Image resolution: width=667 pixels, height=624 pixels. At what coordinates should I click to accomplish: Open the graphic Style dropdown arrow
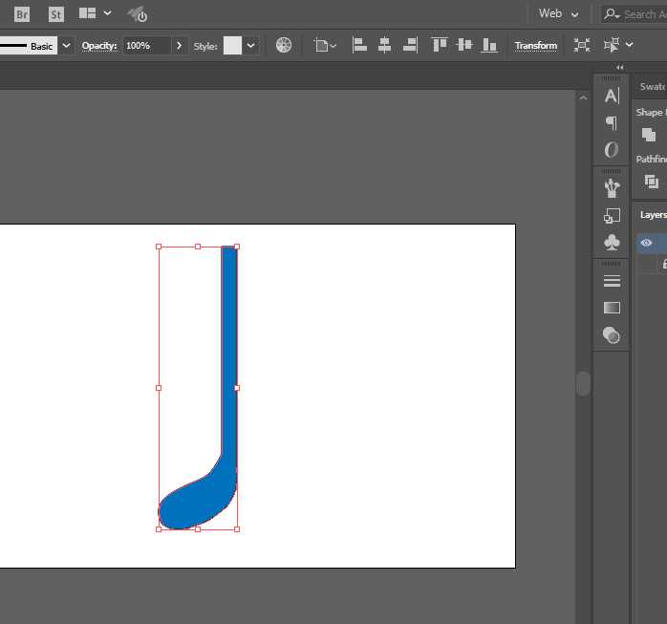[250, 45]
